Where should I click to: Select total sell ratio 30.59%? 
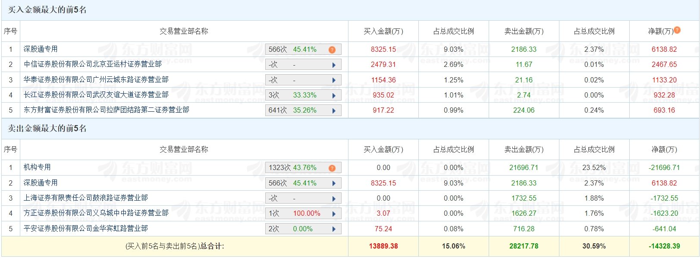click(594, 246)
